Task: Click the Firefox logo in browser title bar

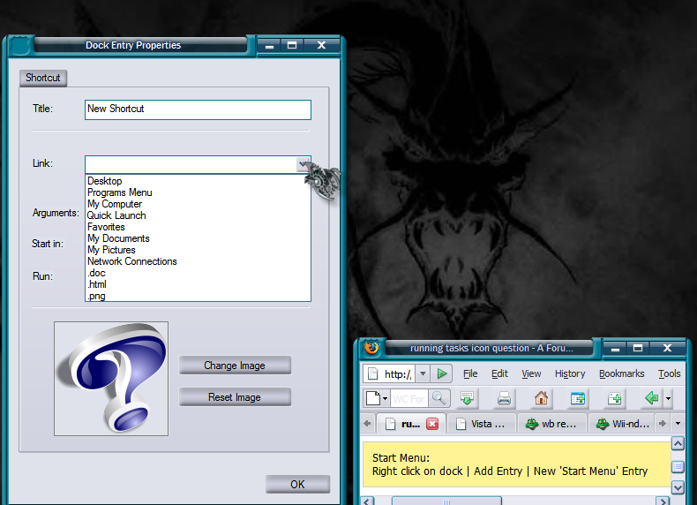Action: (371, 347)
